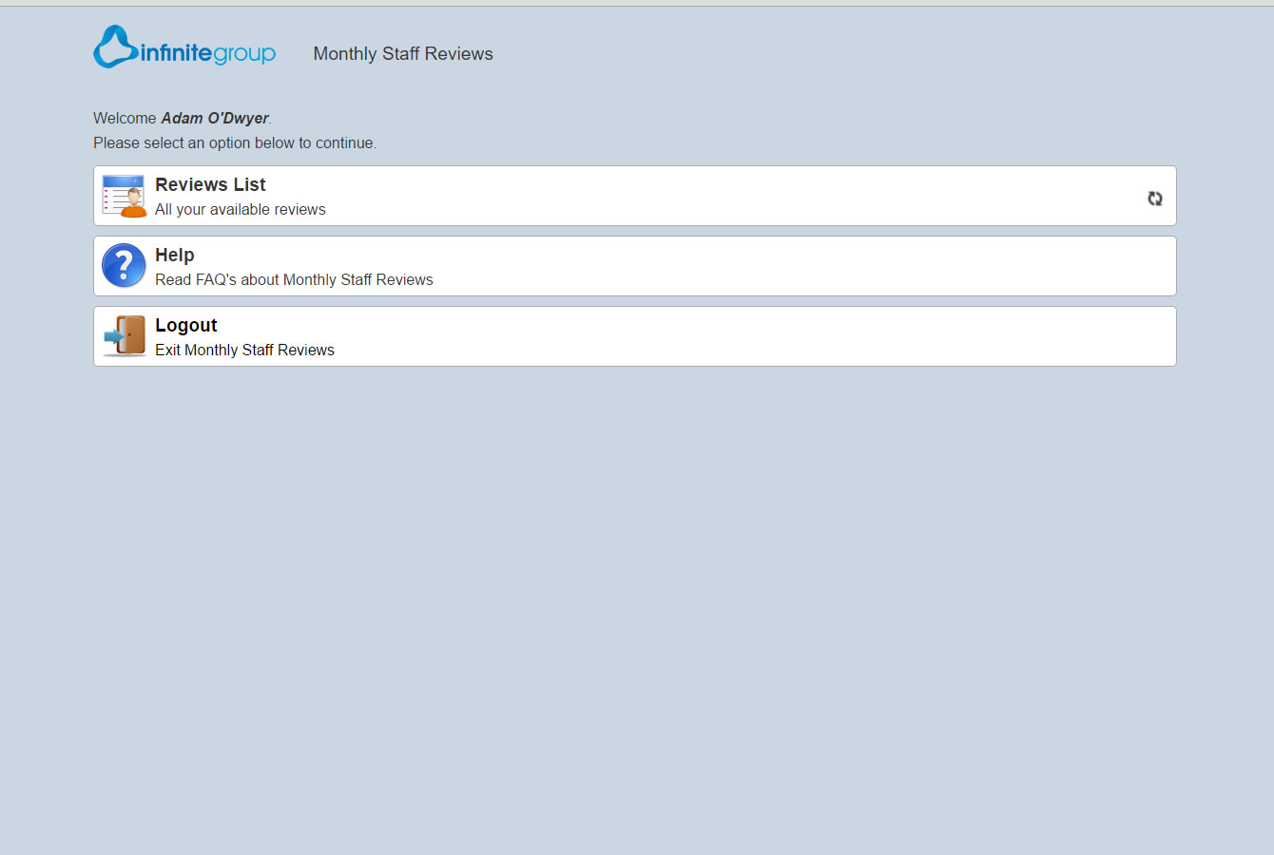Click 'All your available reviews' description

click(241, 210)
